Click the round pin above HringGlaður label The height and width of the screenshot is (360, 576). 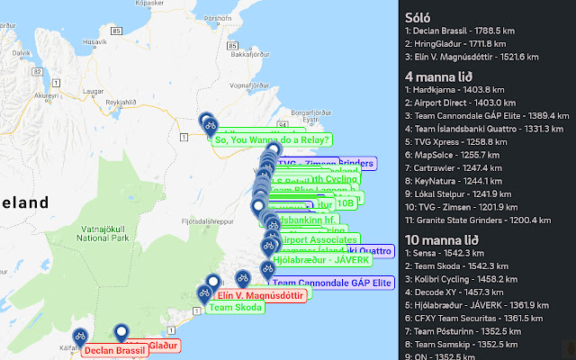point(121,333)
